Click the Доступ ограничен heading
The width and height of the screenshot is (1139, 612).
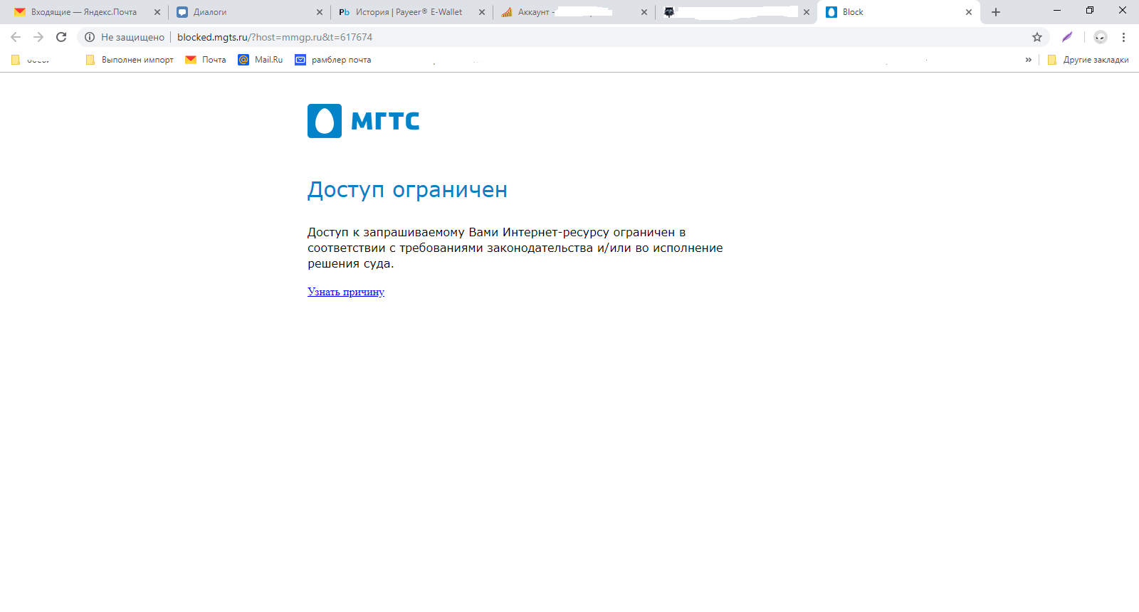click(407, 190)
